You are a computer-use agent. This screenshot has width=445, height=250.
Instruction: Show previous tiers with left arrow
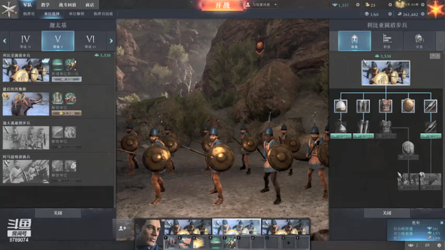(x=4, y=41)
